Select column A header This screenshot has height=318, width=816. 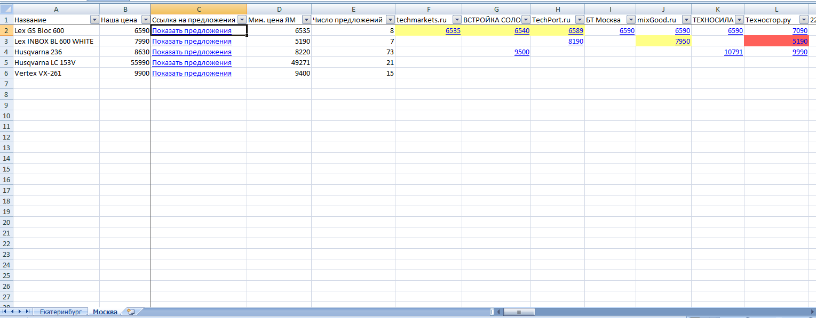point(56,9)
